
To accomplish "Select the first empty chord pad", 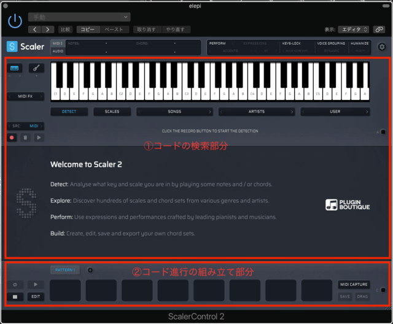I will tap(65, 290).
